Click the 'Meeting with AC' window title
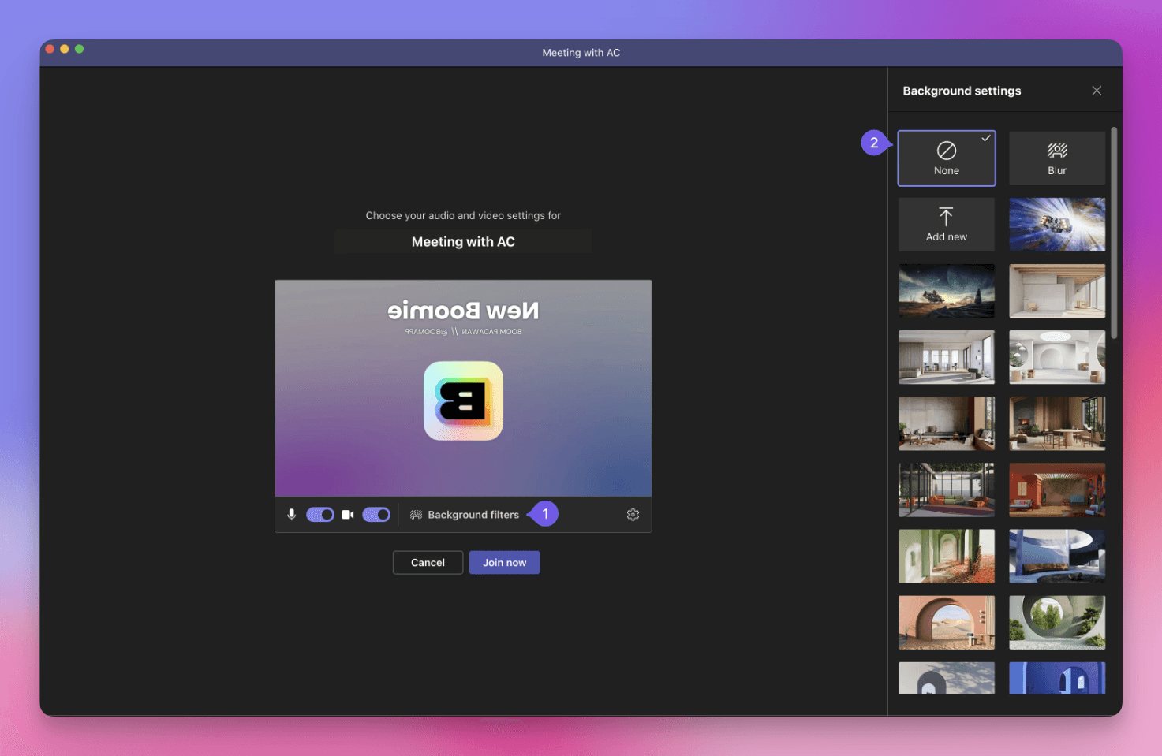 pyautogui.click(x=581, y=53)
